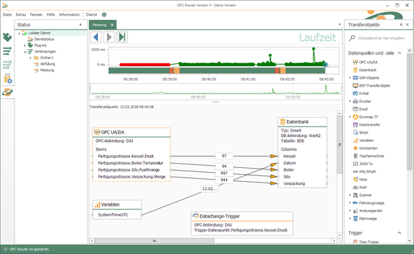Expand the Ordner1 folder node
414x254 pixels.
[30, 58]
